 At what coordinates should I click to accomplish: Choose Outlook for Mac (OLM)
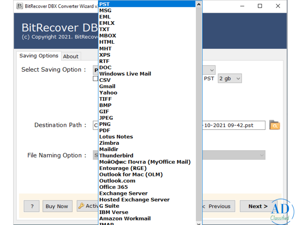tap(147, 174)
